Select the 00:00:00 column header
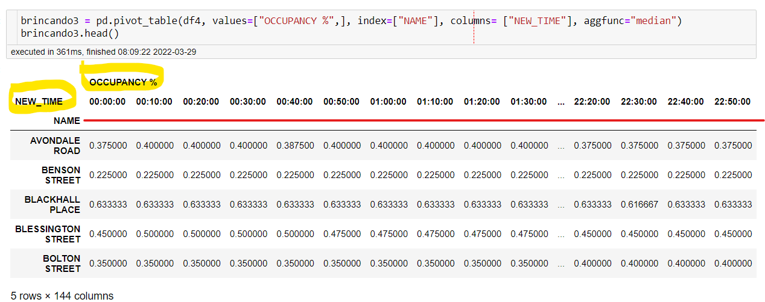Screen dimensions: 765x302 [107, 102]
